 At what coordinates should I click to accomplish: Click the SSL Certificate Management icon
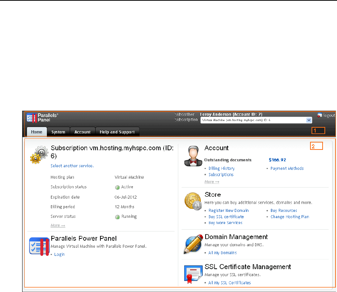tap(193, 274)
